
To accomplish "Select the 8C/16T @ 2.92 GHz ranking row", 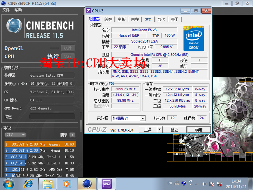I will [40, 163].
